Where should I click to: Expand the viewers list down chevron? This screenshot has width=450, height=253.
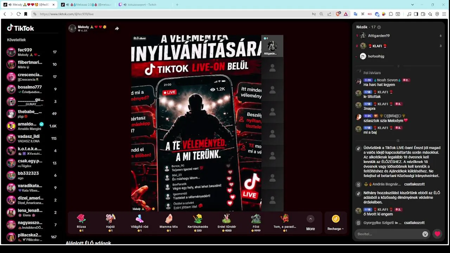398,66
